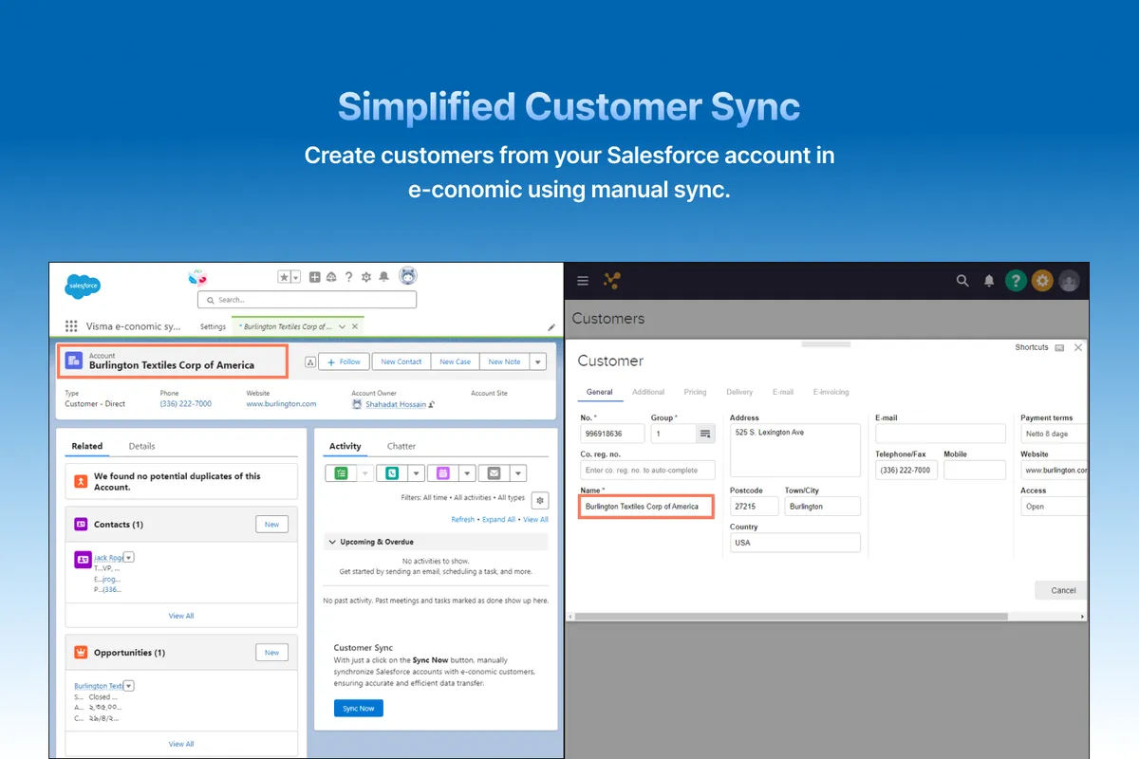Follow the Burlington Textiles account

click(x=344, y=361)
